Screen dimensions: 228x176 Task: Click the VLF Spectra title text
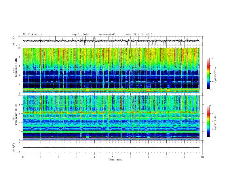[33, 35]
